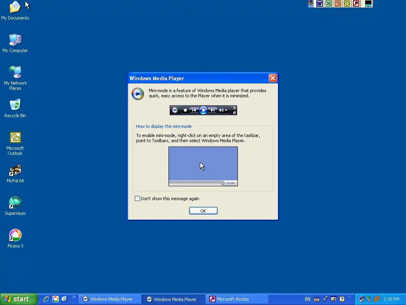Switch to Microsoft Access taskbar button
The image size is (406, 305).
(237, 299)
